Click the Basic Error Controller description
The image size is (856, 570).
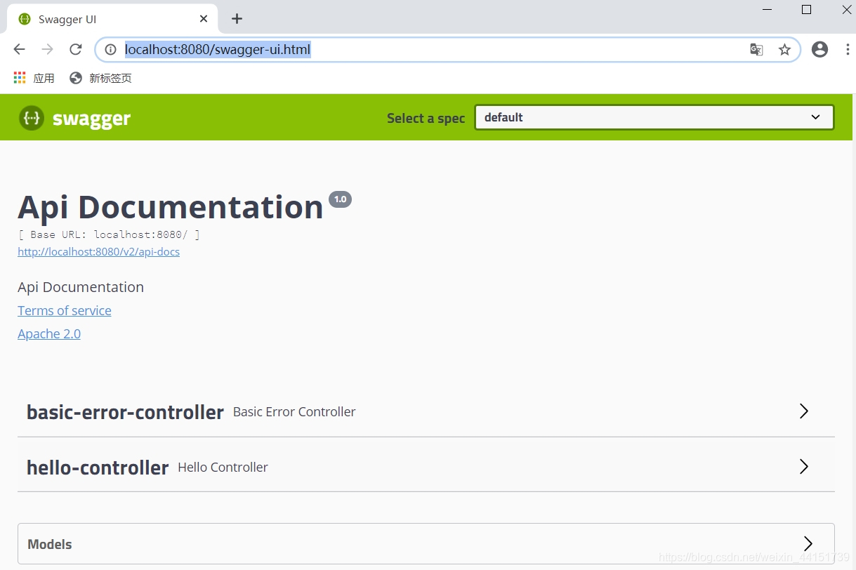coord(294,412)
